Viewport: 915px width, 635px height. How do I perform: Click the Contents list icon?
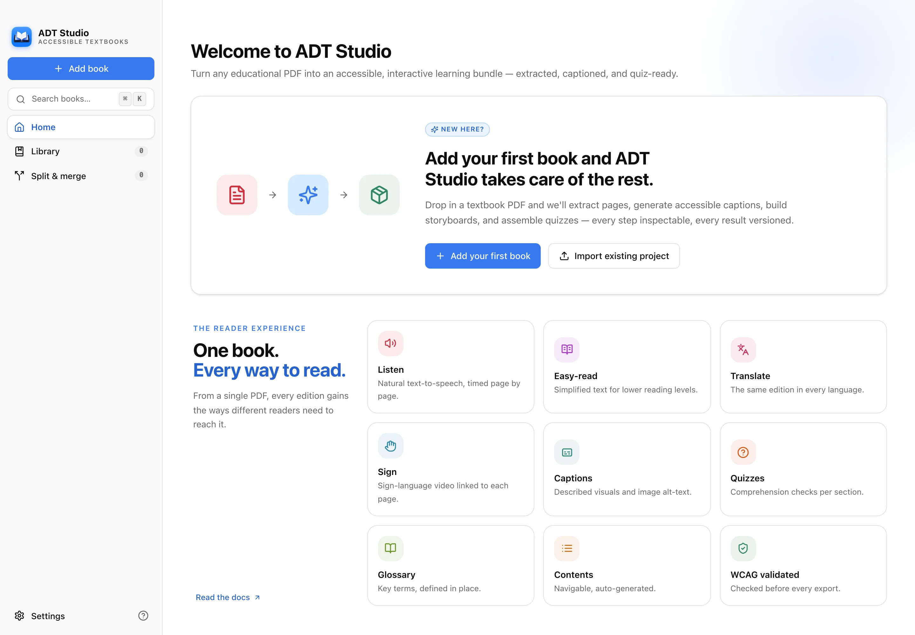pyautogui.click(x=567, y=548)
